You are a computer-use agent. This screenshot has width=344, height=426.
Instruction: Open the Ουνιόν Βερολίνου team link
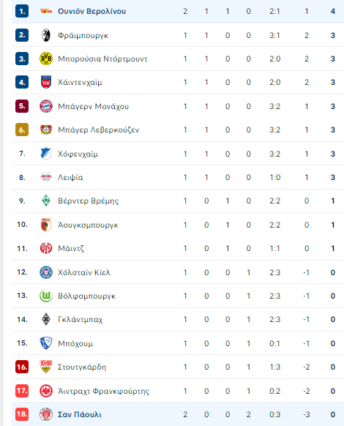91,11
